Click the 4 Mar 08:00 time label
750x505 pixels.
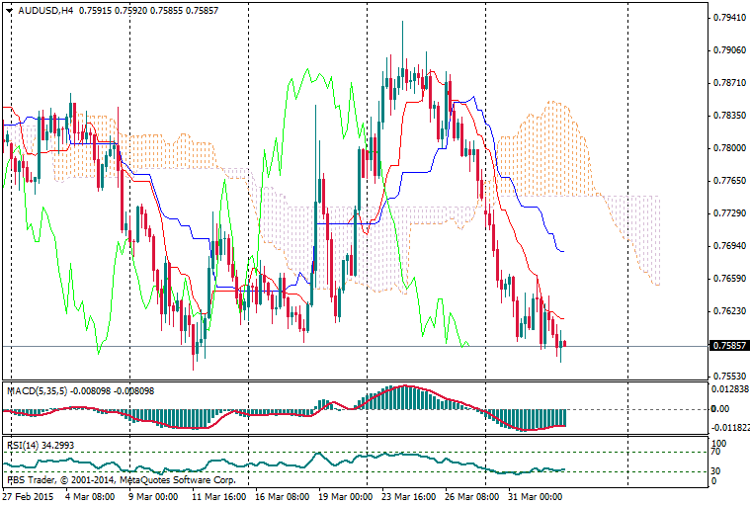coord(90,496)
